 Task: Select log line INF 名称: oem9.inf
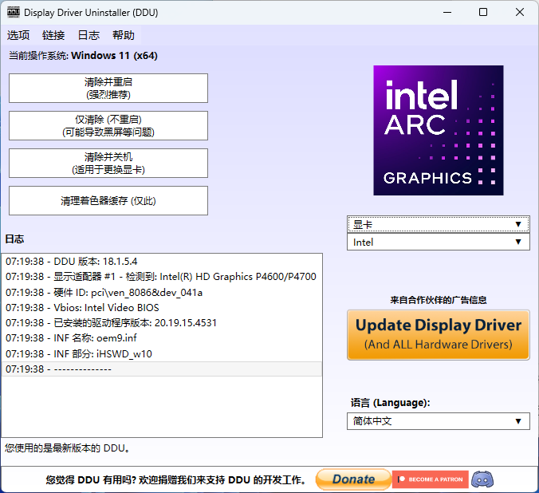[162, 338]
